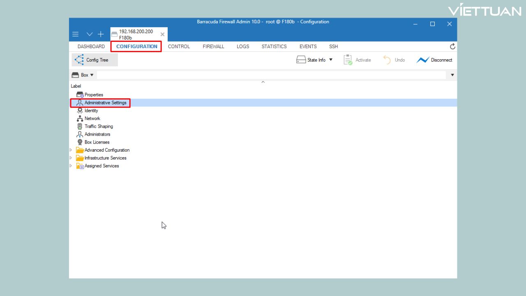Open the Box Licenses node
The height and width of the screenshot is (296, 526).
tap(97, 142)
